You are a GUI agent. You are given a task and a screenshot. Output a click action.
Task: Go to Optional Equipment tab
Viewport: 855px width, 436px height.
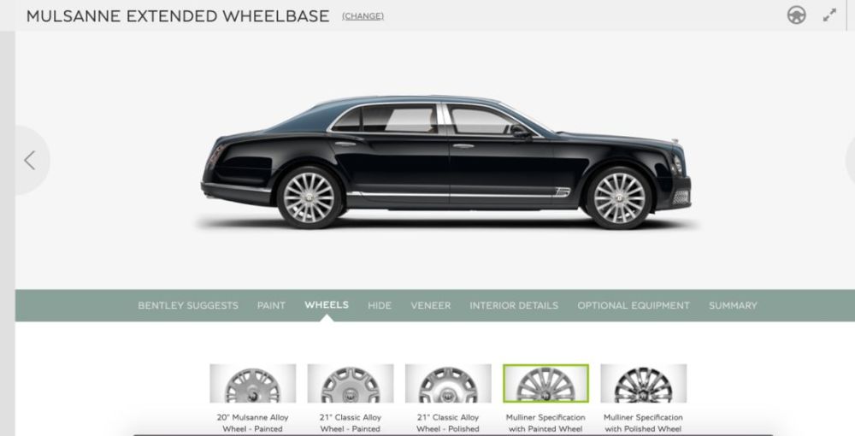click(x=634, y=305)
